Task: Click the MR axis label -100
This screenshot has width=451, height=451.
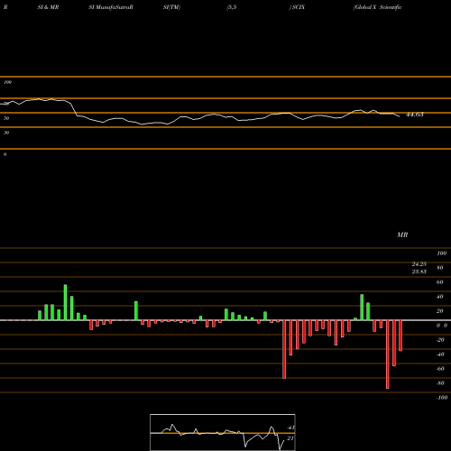Action: coord(442,398)
